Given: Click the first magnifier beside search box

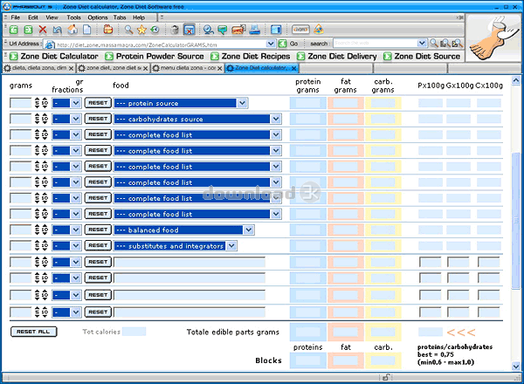Looking at the screenshot, I should [x=434, y=43].
